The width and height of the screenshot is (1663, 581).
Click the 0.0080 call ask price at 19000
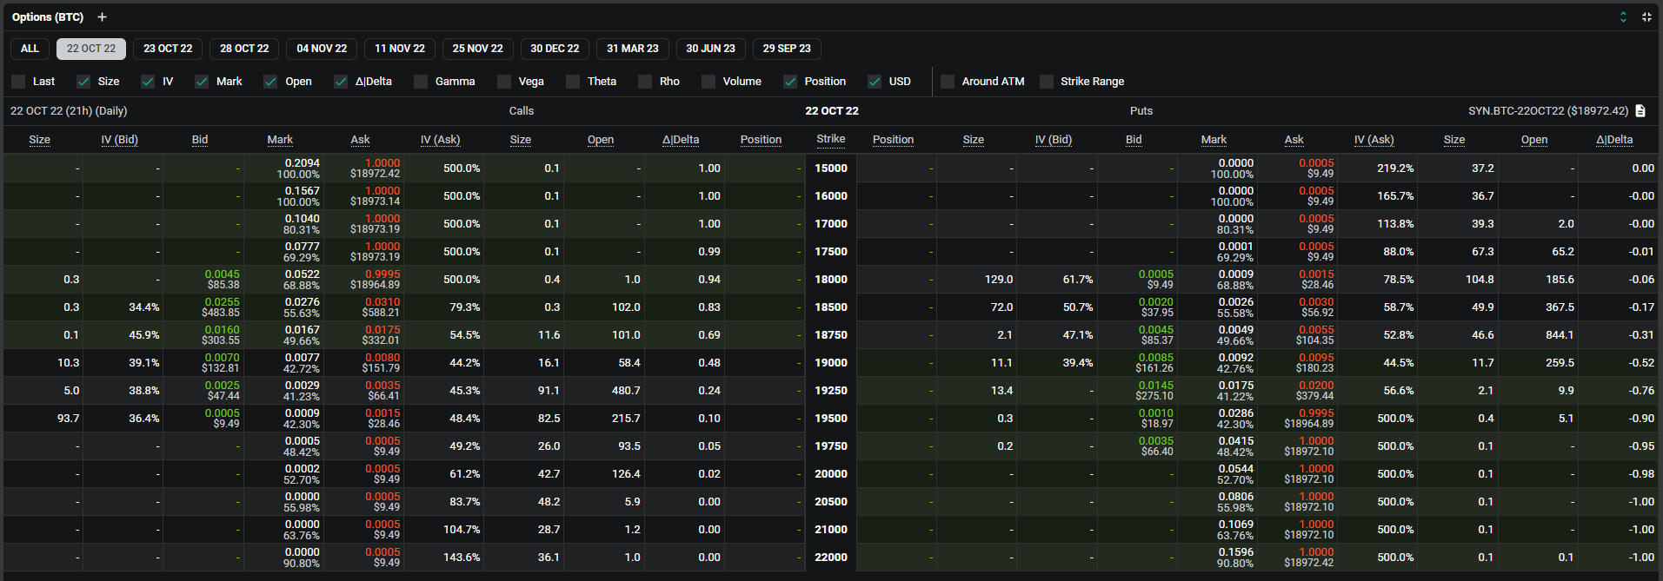click(x=382, y=358)
